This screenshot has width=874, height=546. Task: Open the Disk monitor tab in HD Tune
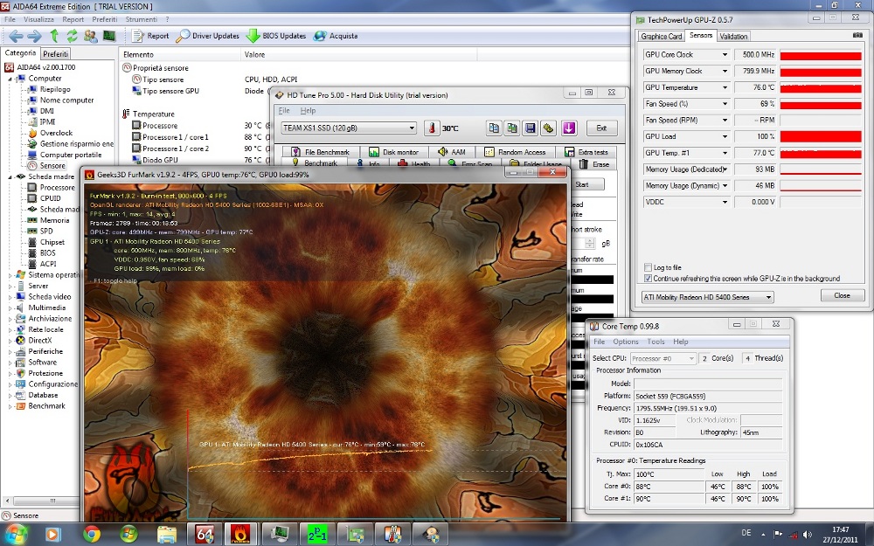click(395, 152)
